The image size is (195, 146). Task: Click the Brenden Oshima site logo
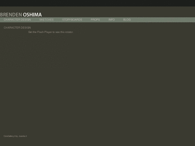(21, 15)
